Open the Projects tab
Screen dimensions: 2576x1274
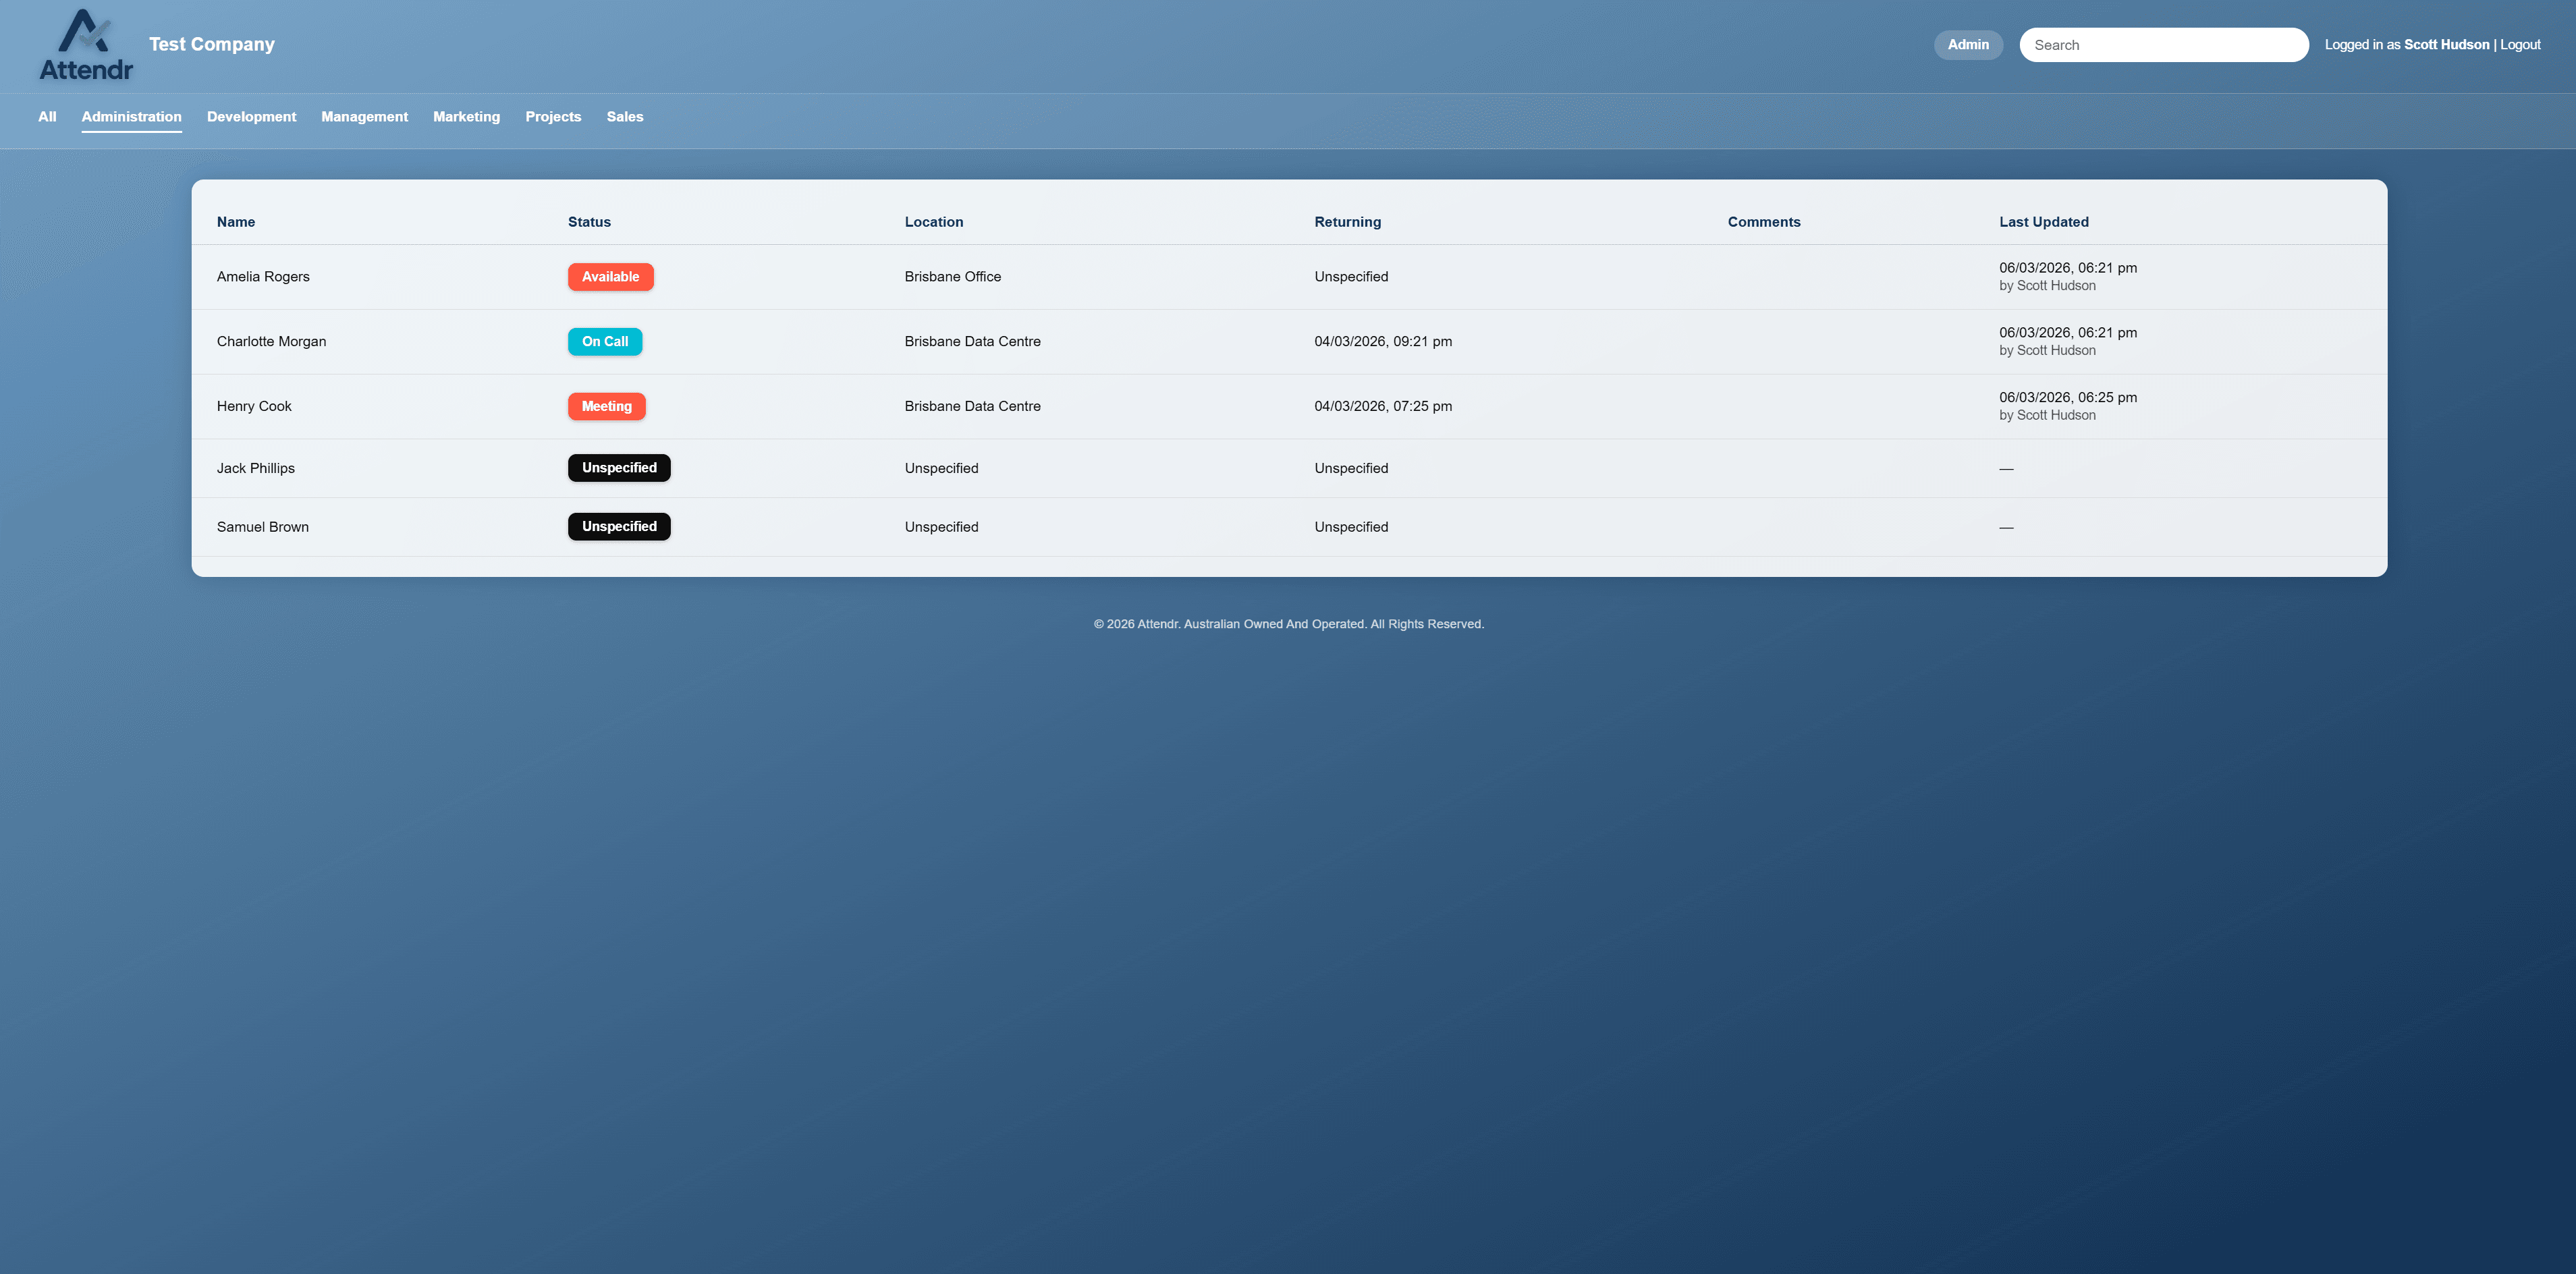click(x=553, y=117)
